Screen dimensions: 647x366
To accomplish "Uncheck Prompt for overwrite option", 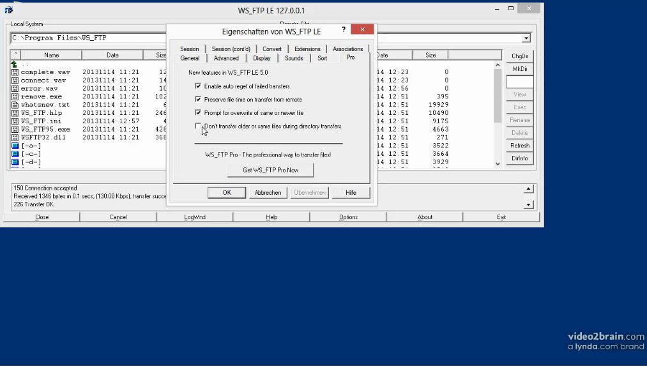I will (198, 112).
